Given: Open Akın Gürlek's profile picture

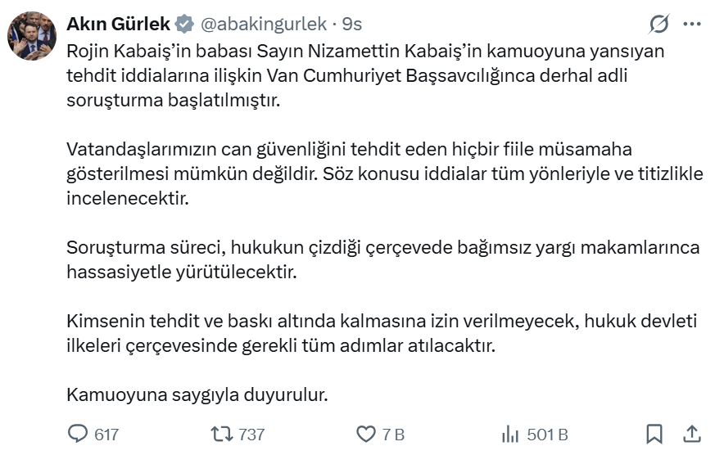Looking at the screenshot, I should 32,36.
